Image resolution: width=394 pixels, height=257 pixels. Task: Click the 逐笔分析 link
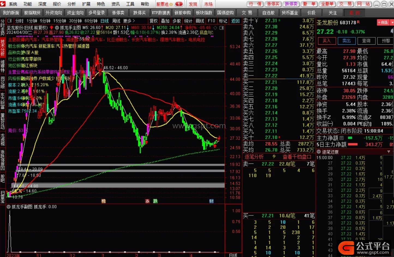pos(254,157)
